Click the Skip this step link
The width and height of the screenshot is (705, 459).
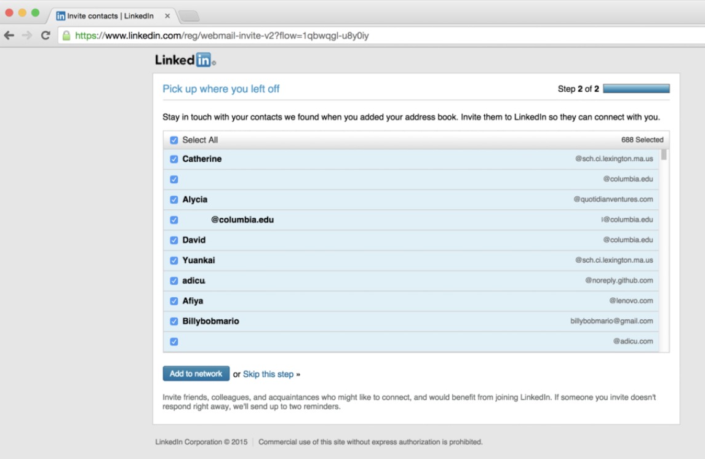tap(268, 374)
